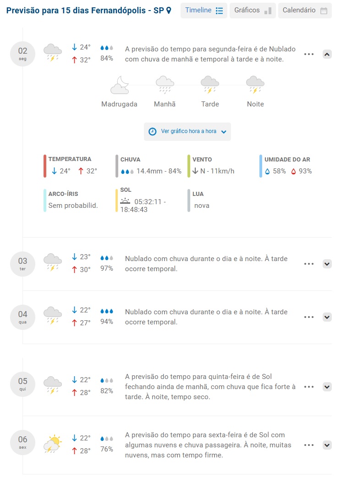This screenshot has width=341, height=479.
Task: Switch to the Timeline view tab
Action: [x=203, y=11]
